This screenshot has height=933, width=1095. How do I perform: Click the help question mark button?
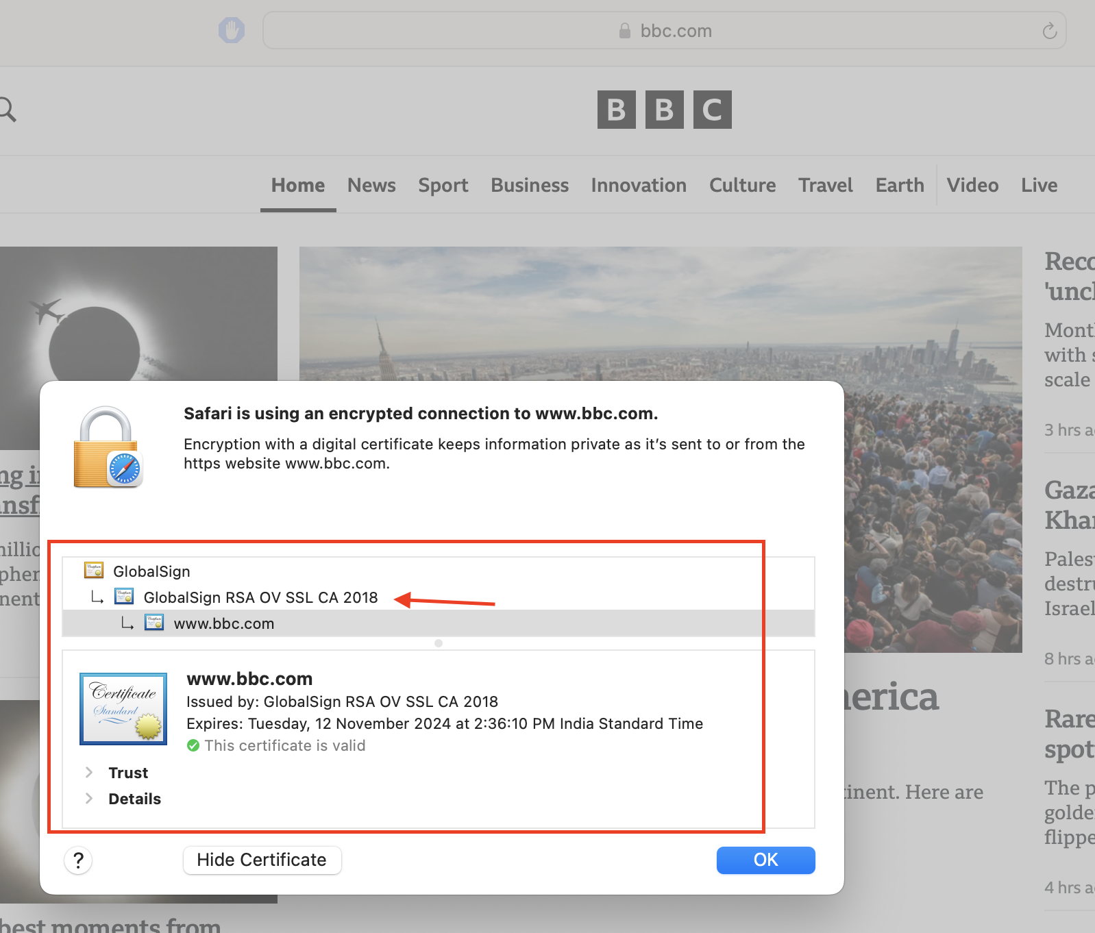78,860
